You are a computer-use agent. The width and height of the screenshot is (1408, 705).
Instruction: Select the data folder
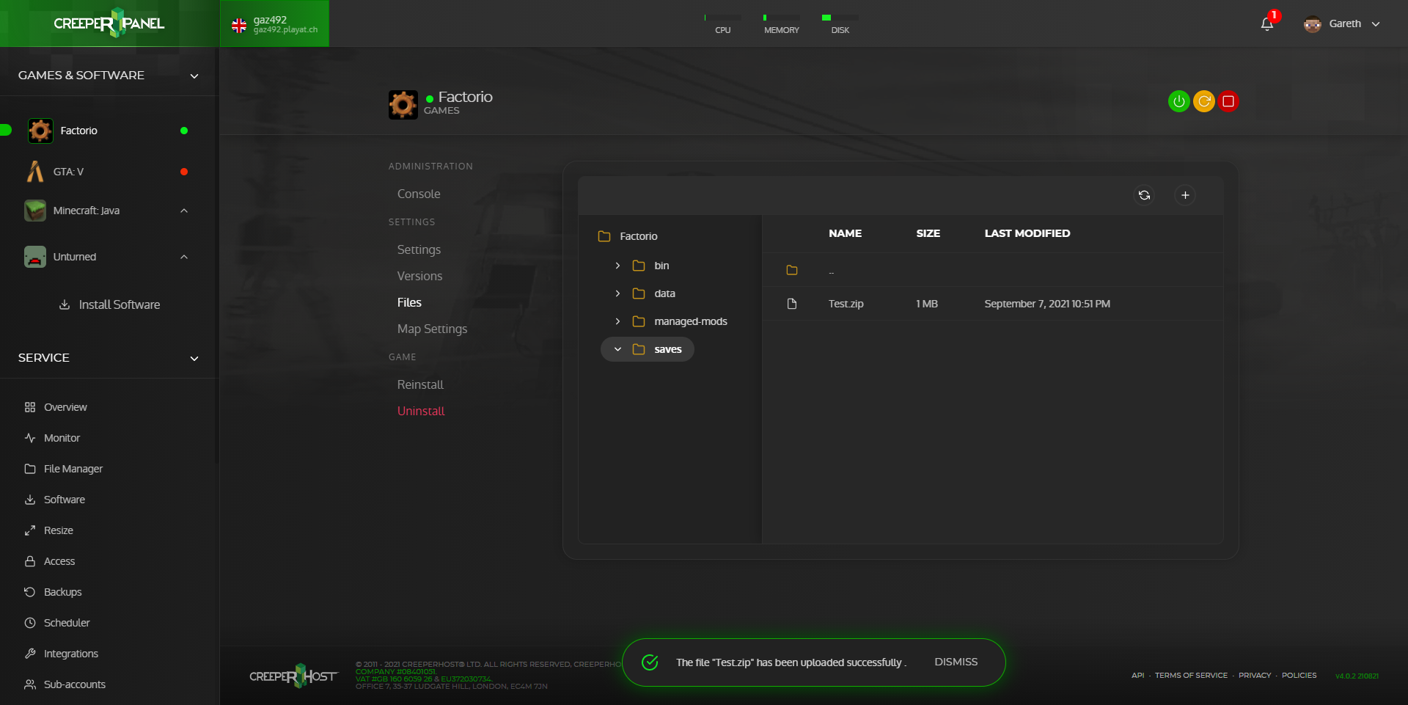tap(664, 293)
